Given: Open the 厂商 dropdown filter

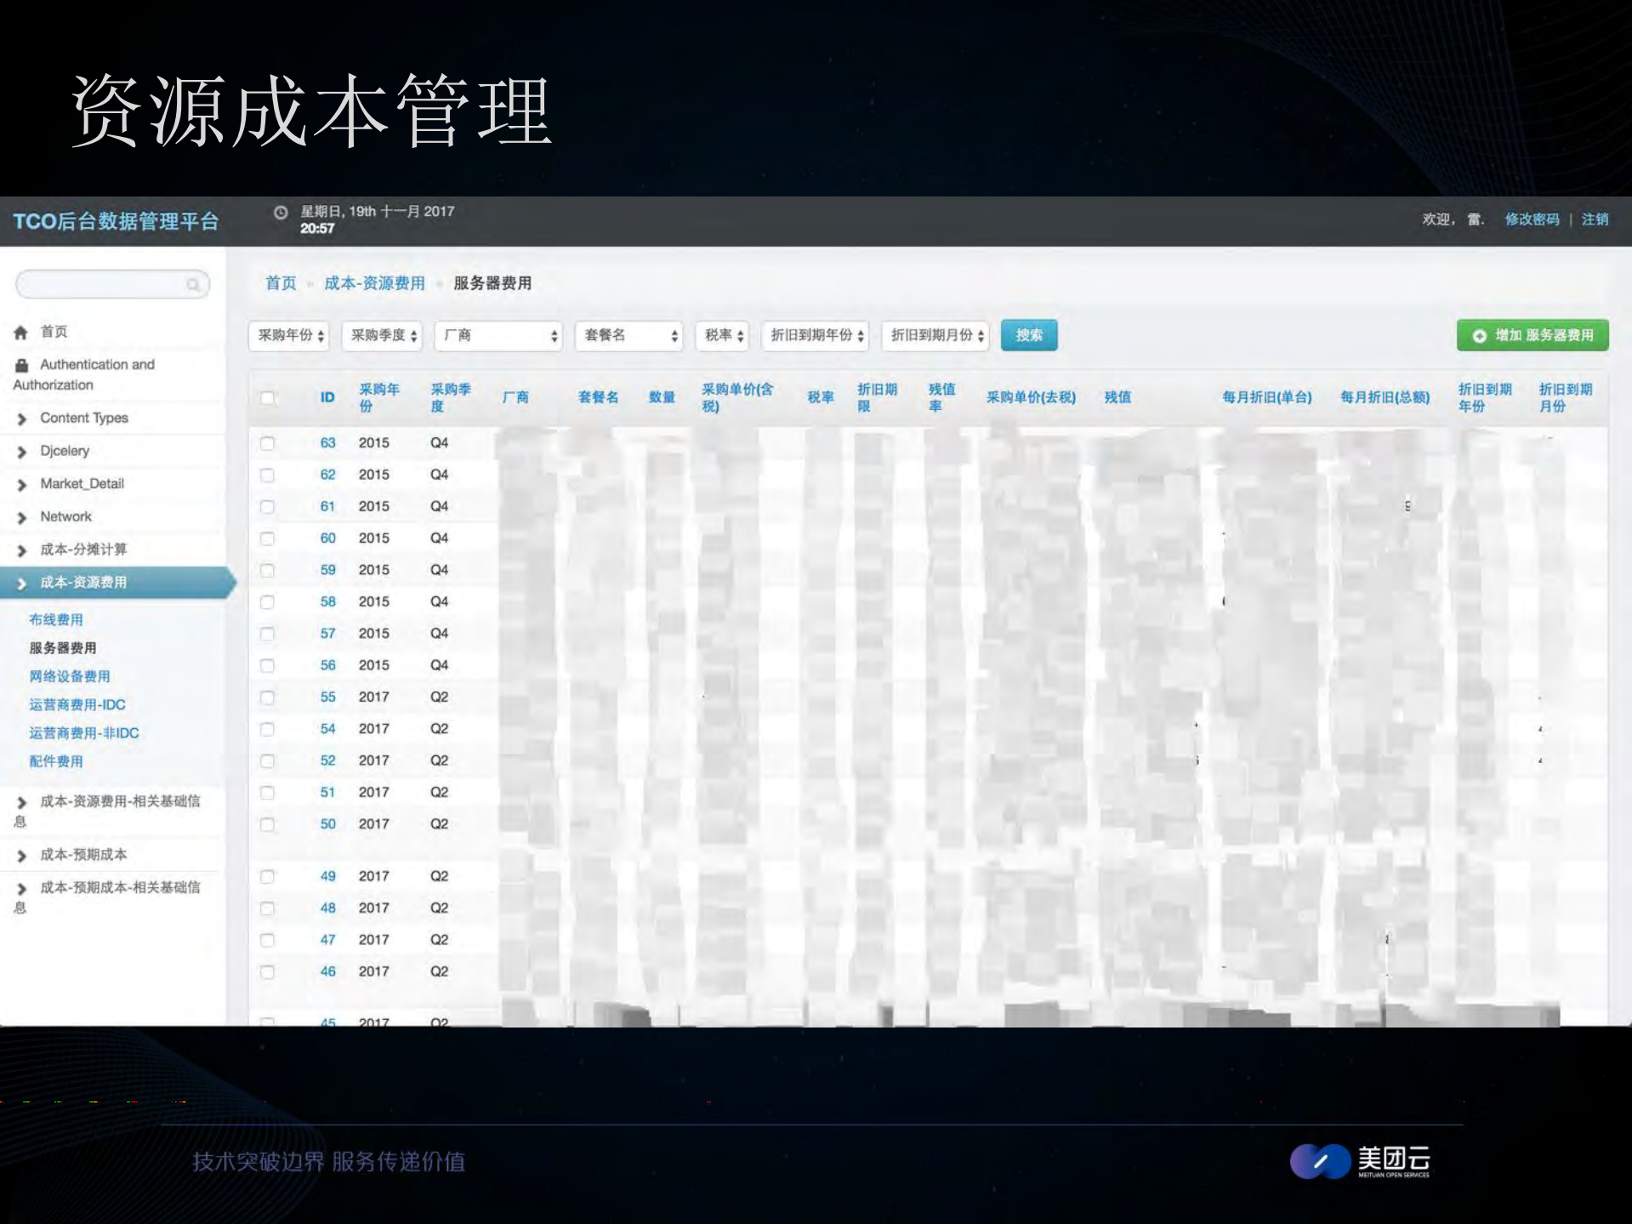Looking at the screenshot, I should pos(498,335).
